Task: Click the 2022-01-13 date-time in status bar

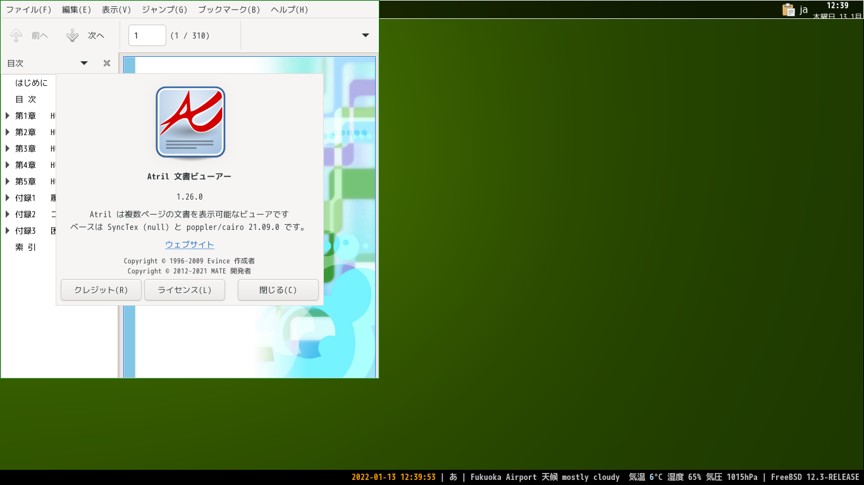Action: tap(393, 477)
